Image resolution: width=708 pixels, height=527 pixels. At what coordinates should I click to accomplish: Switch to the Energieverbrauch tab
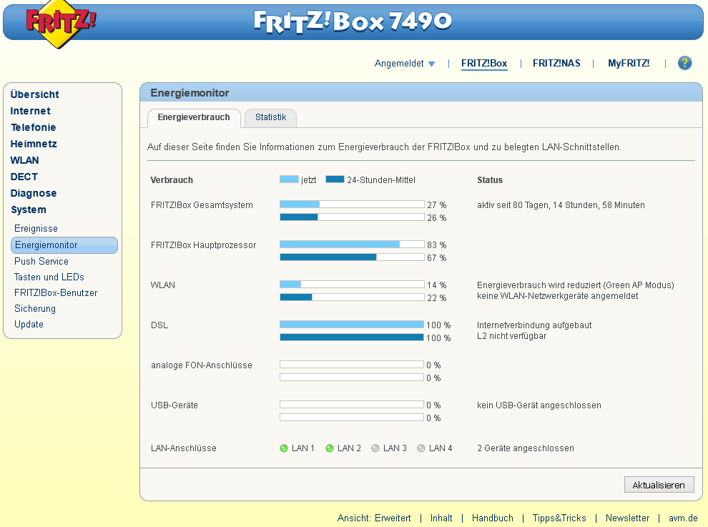tap(194, 117)
